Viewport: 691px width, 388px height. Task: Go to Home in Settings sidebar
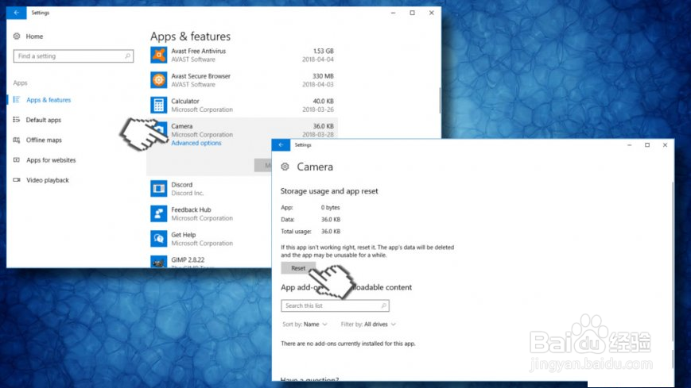(34, 36)
